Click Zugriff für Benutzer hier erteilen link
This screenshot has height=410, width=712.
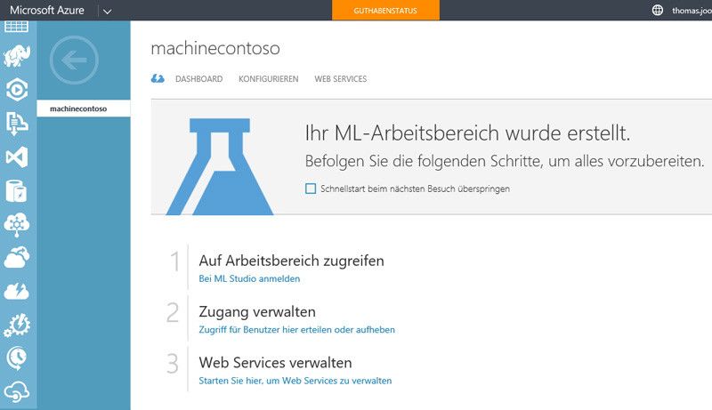[x=297, y=330]
